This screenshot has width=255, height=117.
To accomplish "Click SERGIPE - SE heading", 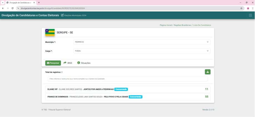I will (65, 33).
